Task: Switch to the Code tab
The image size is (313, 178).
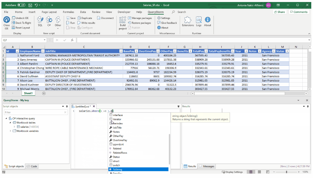Action: [x=32, y=166]
